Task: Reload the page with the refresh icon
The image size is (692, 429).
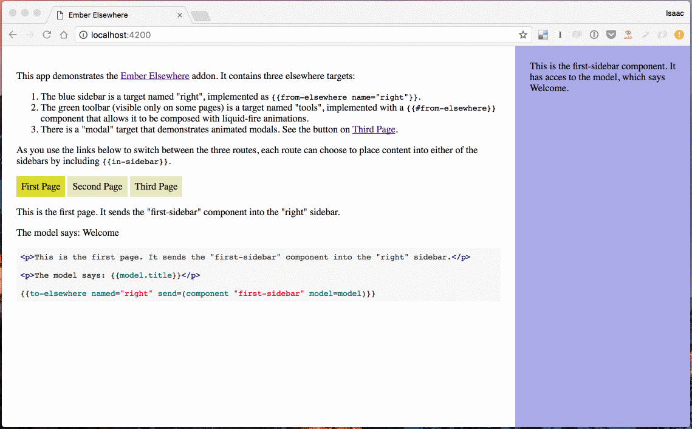Action: click(47, 35)
